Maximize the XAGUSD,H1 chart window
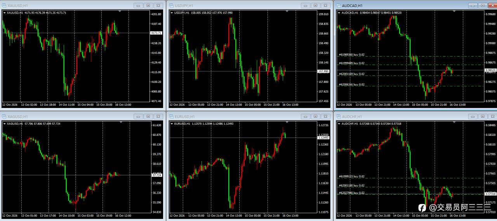The image size is (497, 221). tap(148, 116)
